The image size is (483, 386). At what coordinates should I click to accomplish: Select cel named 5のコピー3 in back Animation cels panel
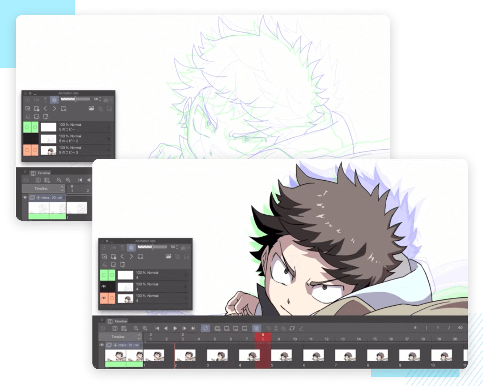click(x=67, y=150)
